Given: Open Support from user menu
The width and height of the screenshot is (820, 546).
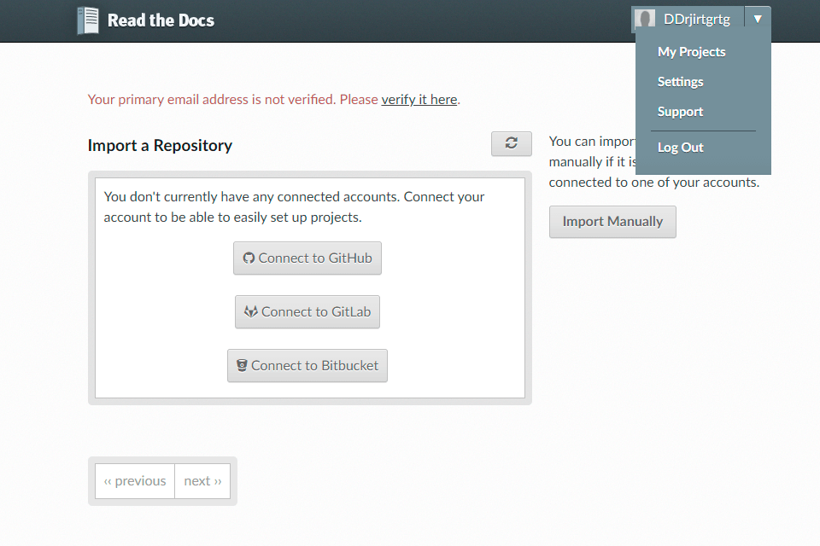Looking at the screenshot, I should (680, 111).
